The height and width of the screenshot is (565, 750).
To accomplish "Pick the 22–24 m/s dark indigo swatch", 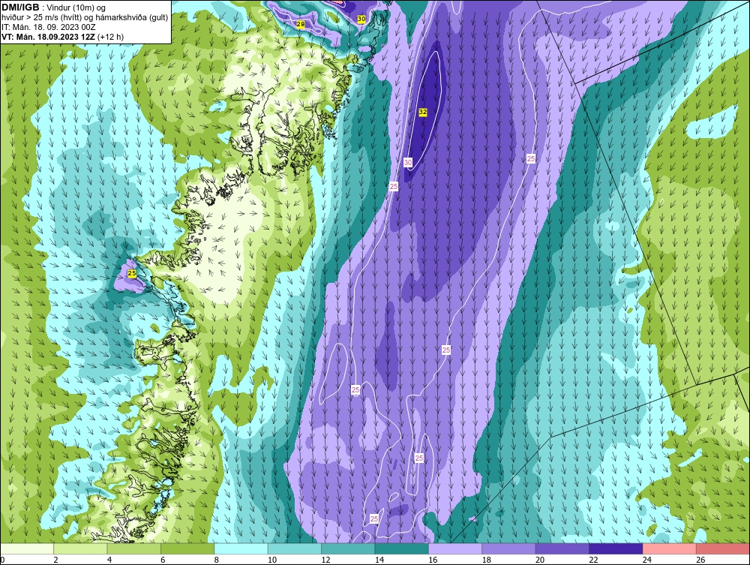I will [616, 548].
